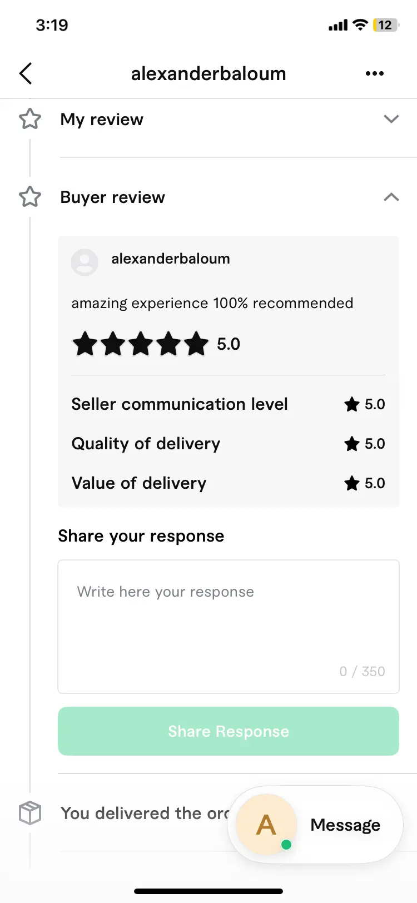Open the Message chat button
This screenshot has width=417, height=903.
(345, 825)
